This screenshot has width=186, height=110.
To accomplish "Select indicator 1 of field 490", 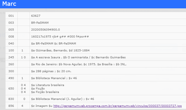I will 22,78.
